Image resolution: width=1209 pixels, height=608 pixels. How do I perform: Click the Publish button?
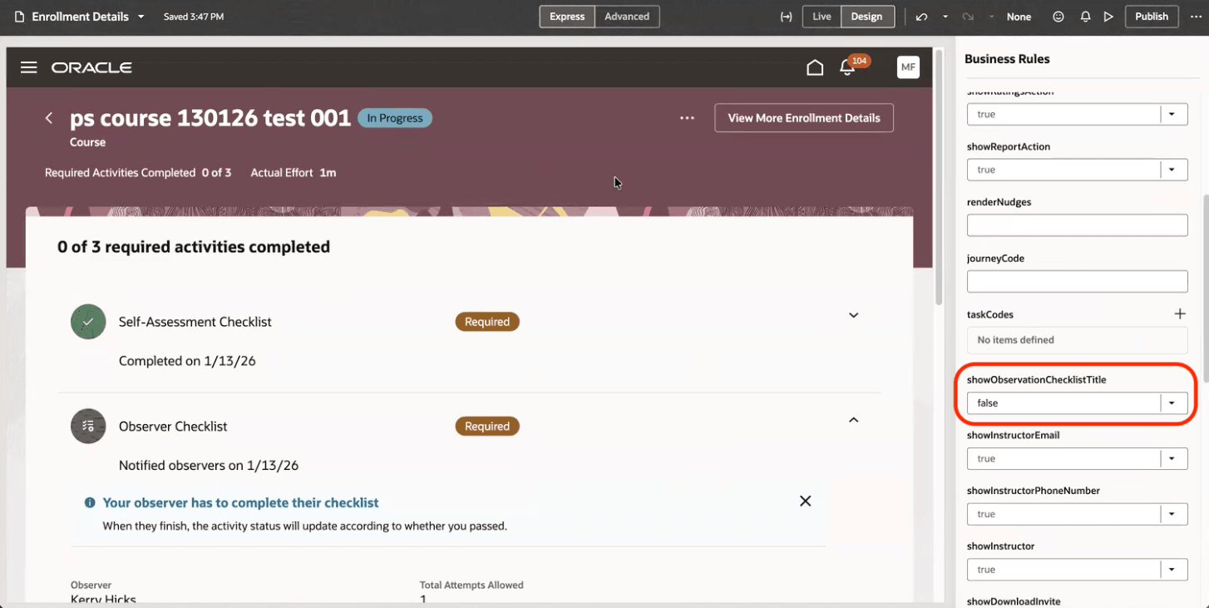(x=1151, y=16)
